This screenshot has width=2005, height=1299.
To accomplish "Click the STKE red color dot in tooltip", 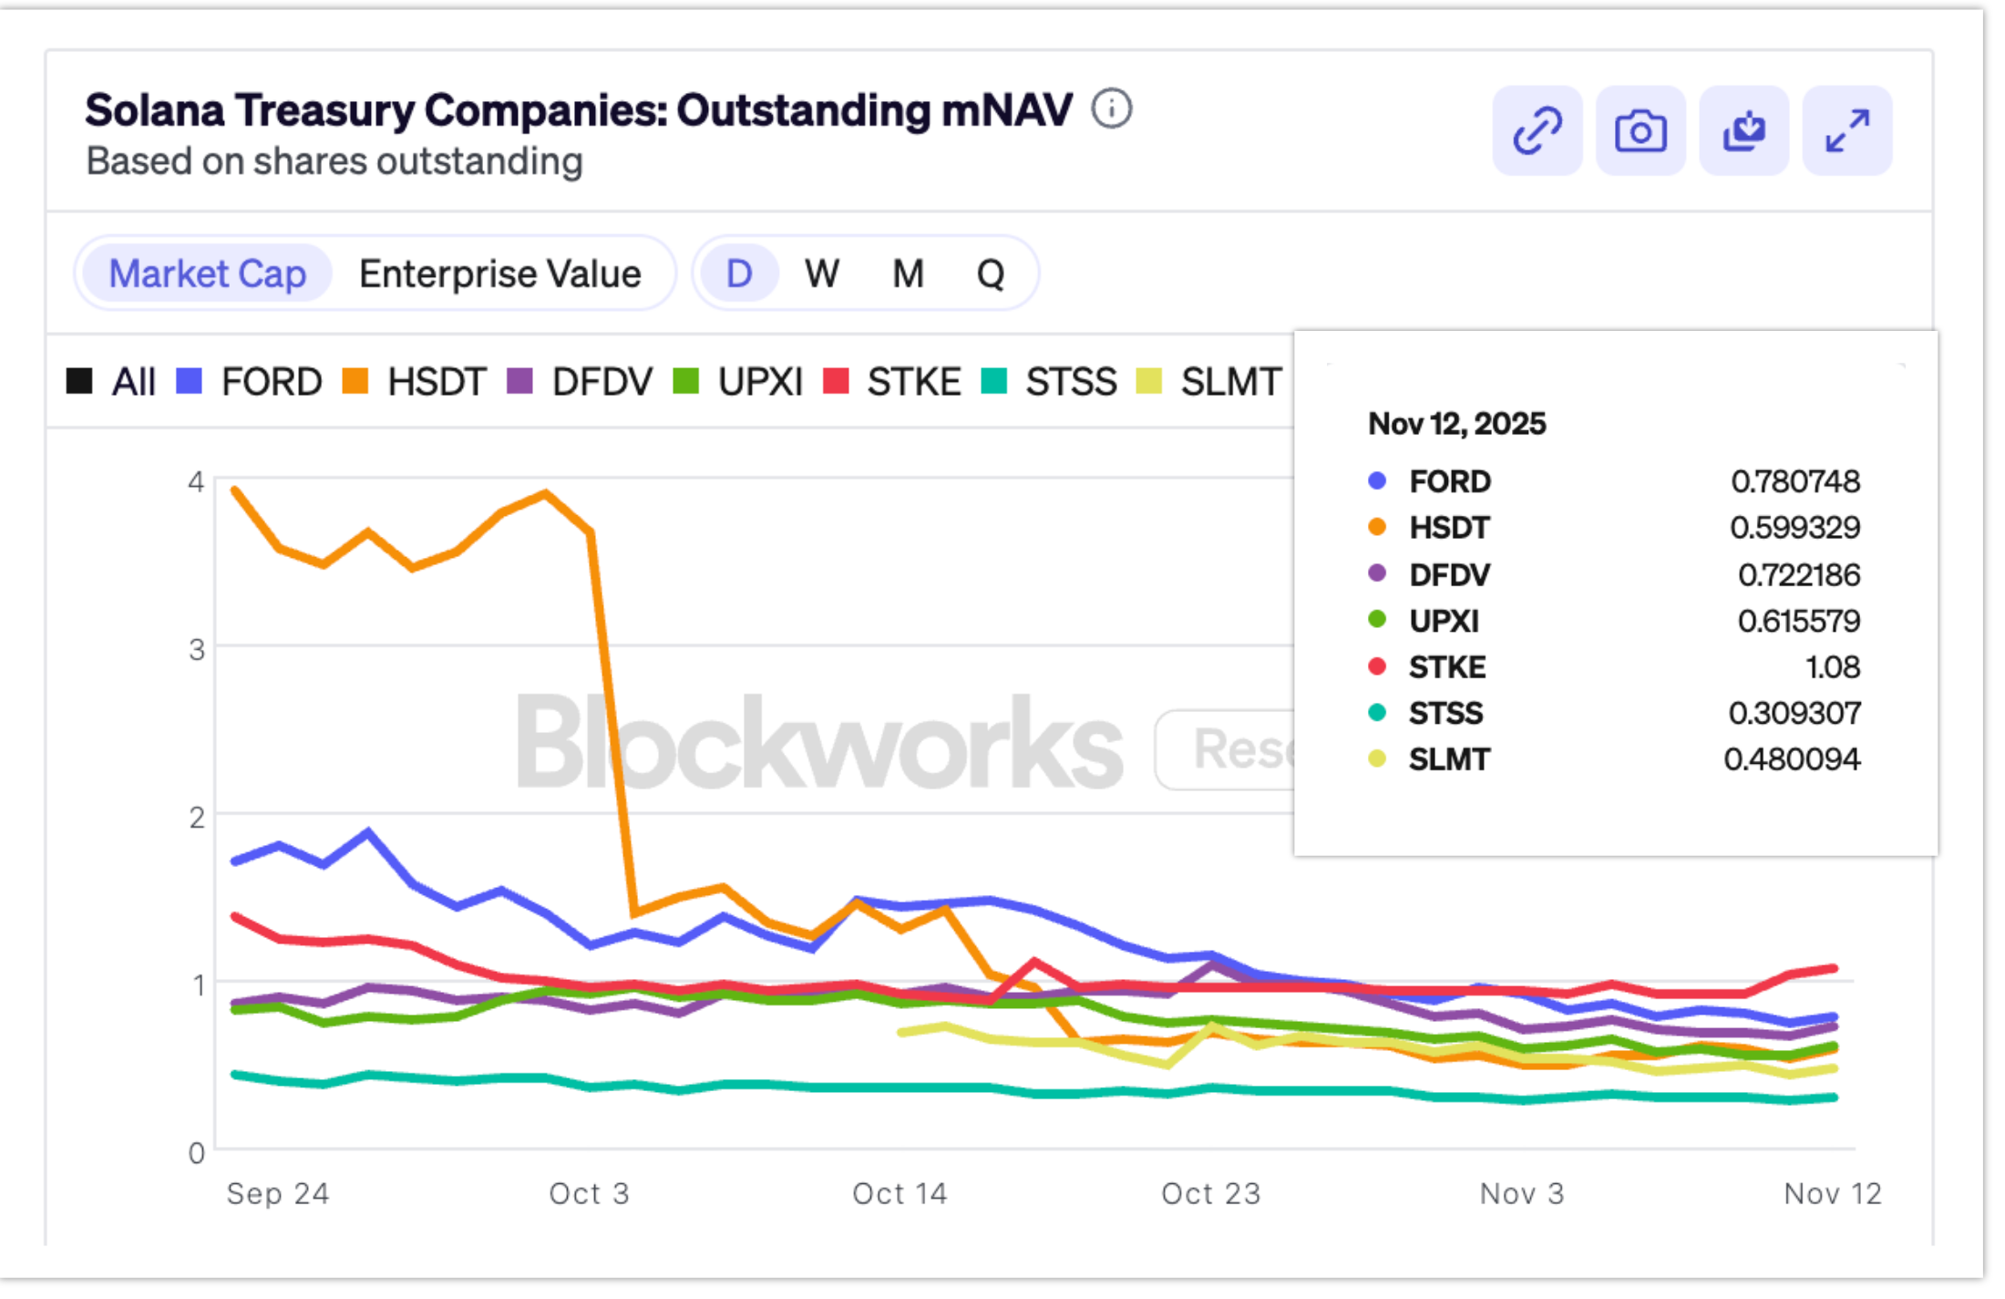I will (x=1379, y=667).
